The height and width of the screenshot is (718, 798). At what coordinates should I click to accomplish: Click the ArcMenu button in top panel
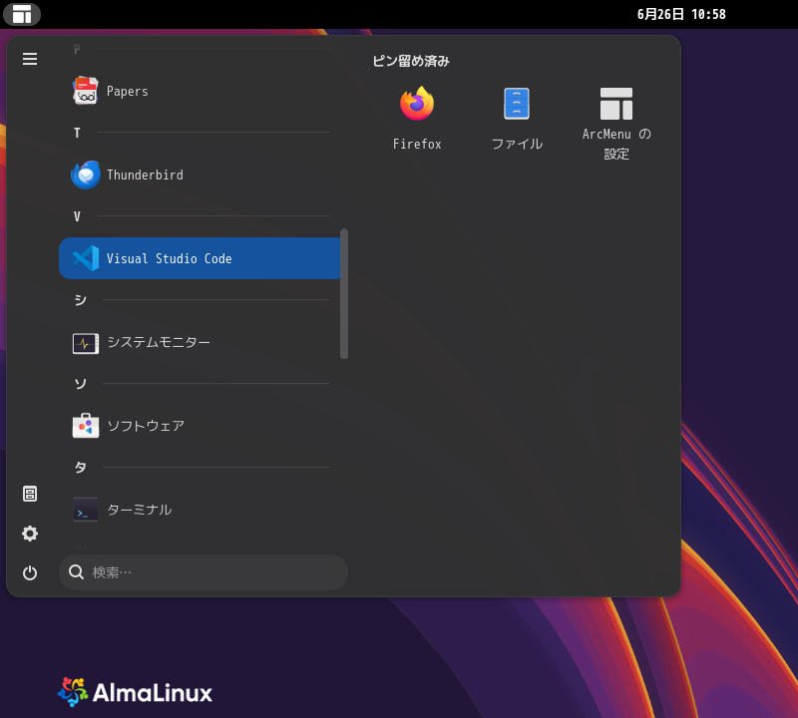(x=22, y=14)
